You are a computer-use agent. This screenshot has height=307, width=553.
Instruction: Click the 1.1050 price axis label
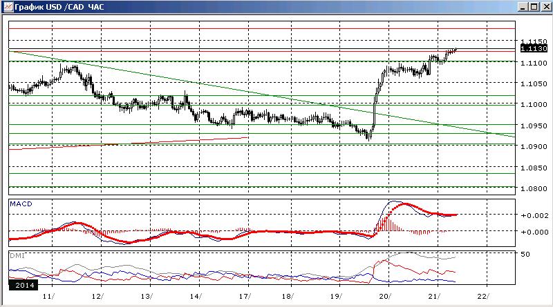coord(534,83)
